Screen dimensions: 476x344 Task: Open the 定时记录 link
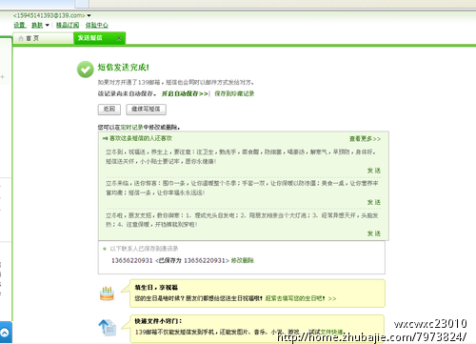(x=131, y=128)
